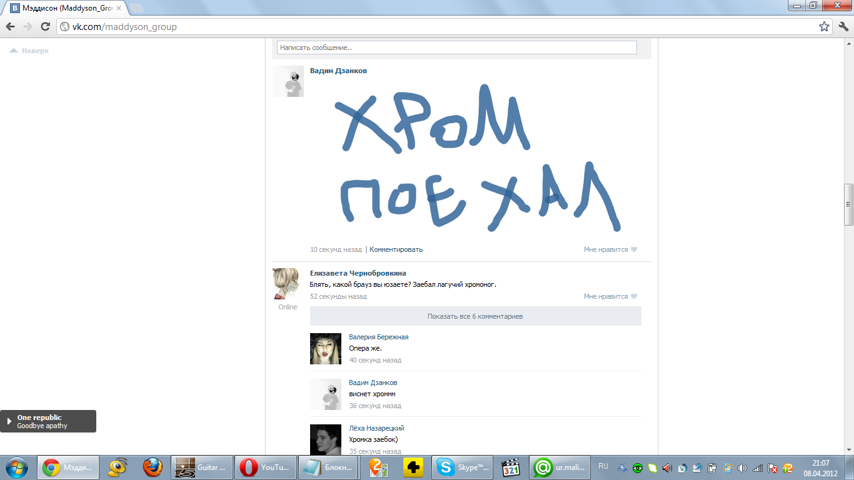
Task: Open the Skype taskbar window
Action: (x=463, y=467)
